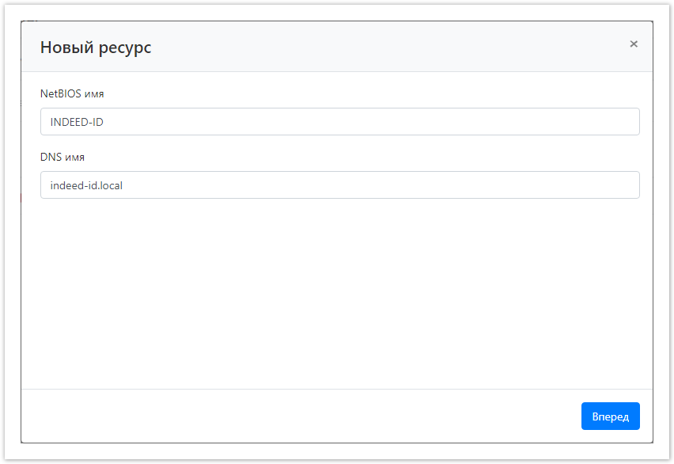The width and height of the screenshot is (674, 464).
Task: Click the Новый ресурс dialog title
Action: tap(96, 48)
